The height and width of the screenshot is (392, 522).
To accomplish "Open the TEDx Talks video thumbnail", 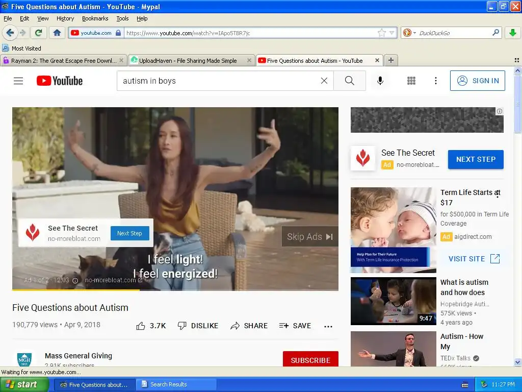I will [x=393, y=349].
